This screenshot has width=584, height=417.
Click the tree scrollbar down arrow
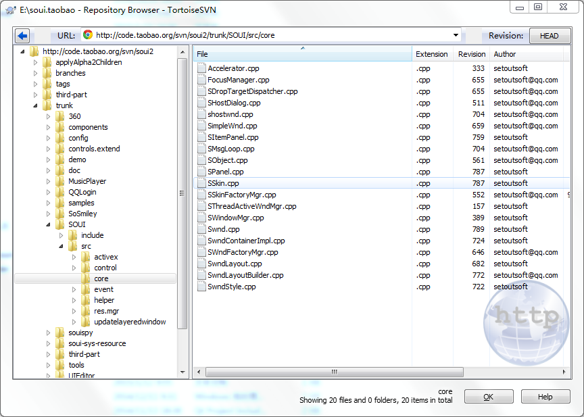point(182,372)
